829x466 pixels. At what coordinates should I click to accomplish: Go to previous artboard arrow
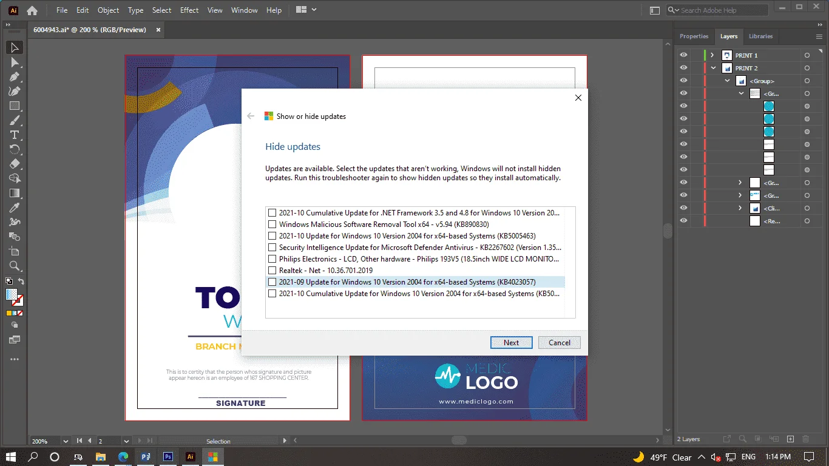90,441
